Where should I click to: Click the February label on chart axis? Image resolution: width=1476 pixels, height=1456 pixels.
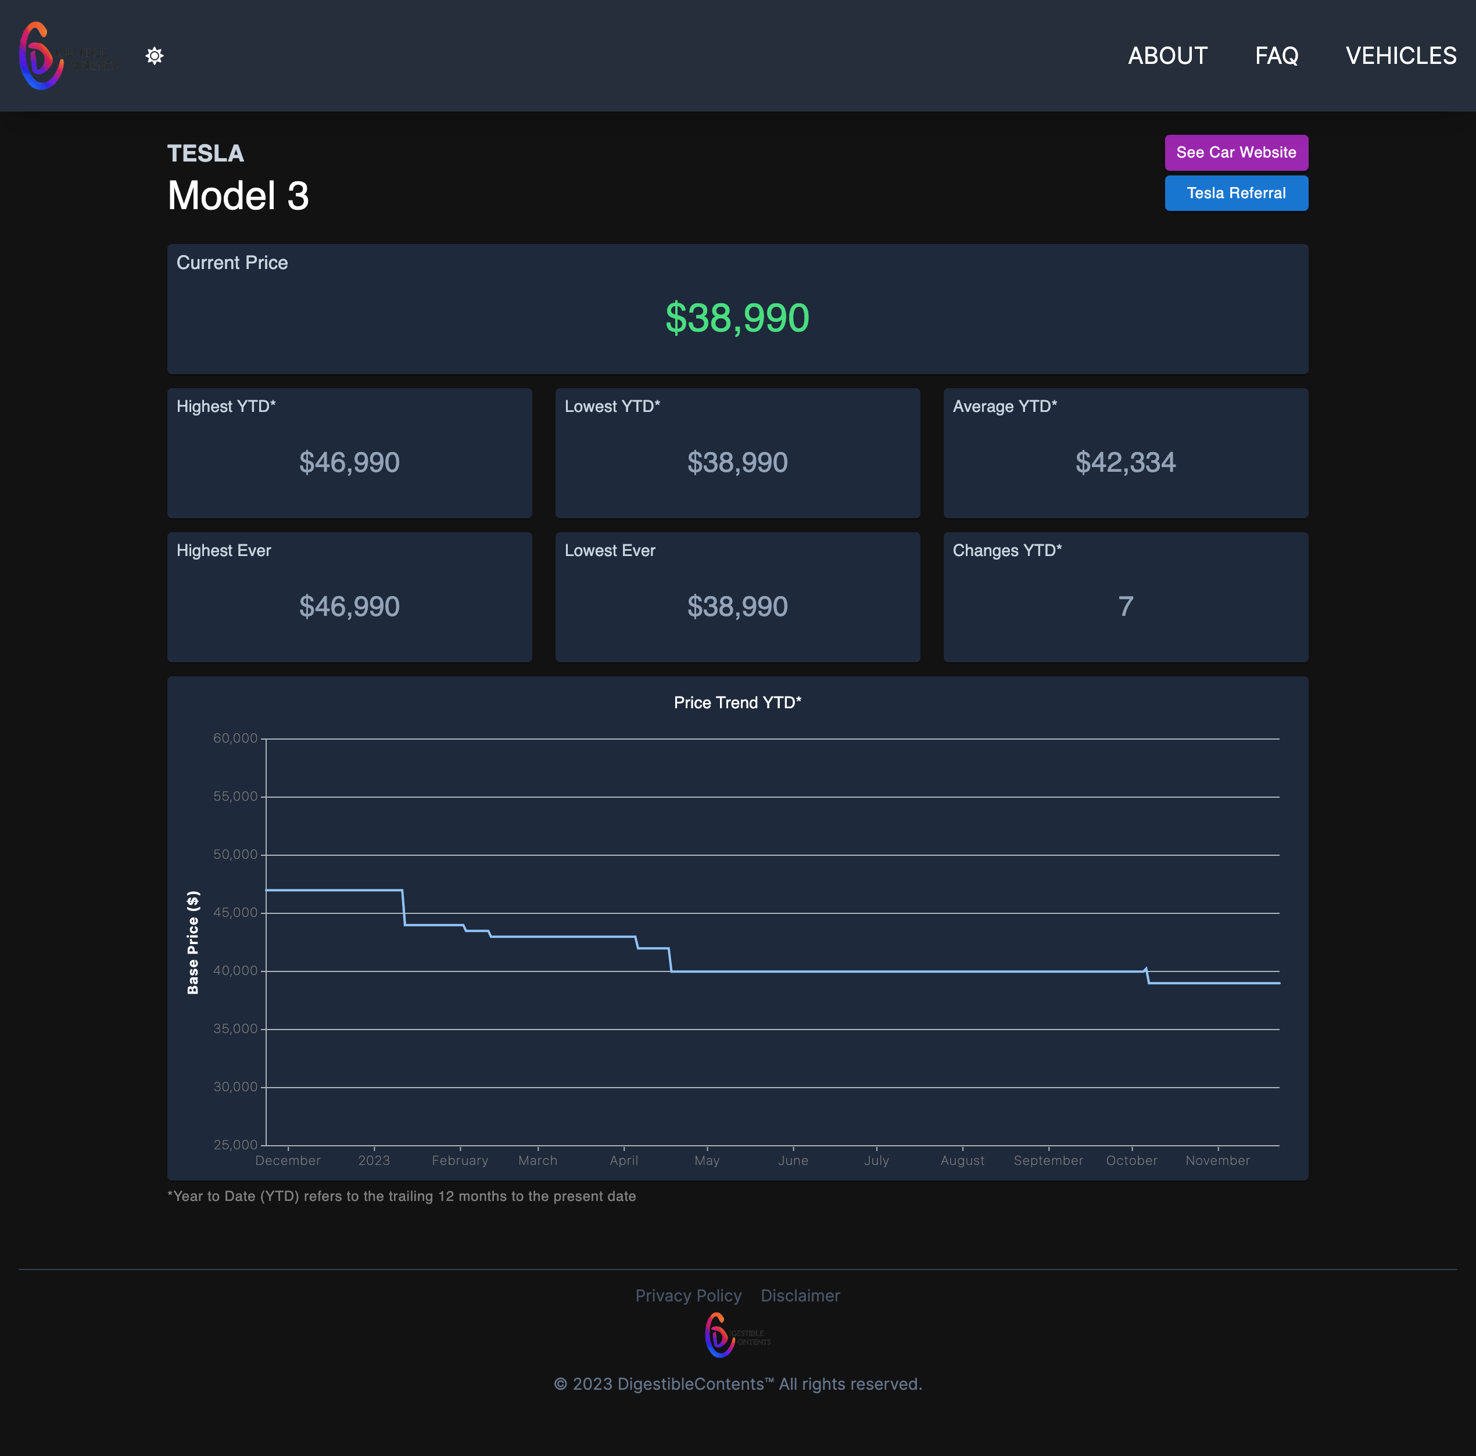coord(460,1160)
